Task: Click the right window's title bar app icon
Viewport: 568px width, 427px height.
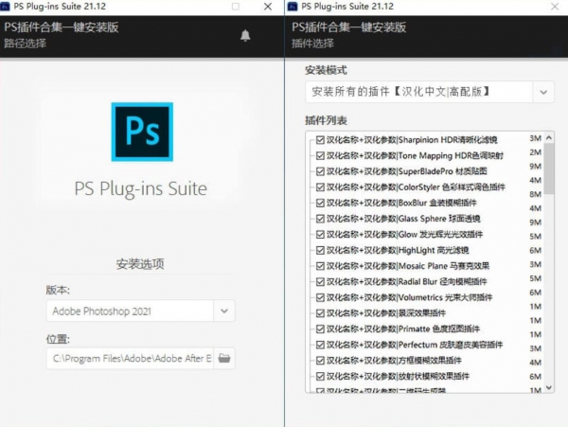Action: [x=293, y=7]
